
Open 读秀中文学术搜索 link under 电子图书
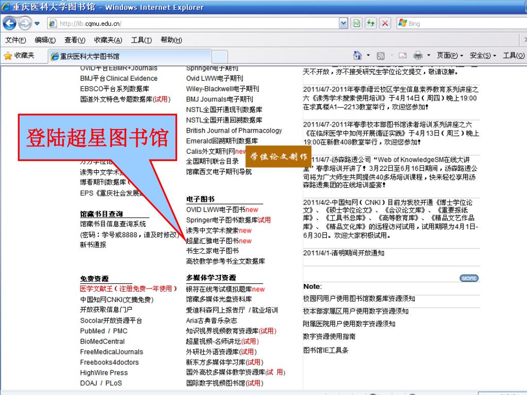(212, 230)
